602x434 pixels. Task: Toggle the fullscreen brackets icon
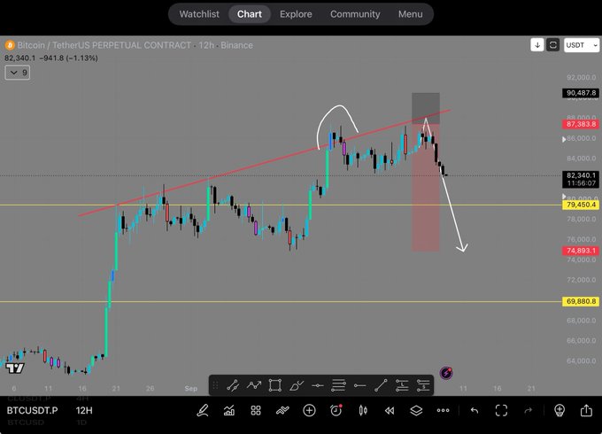501,411
